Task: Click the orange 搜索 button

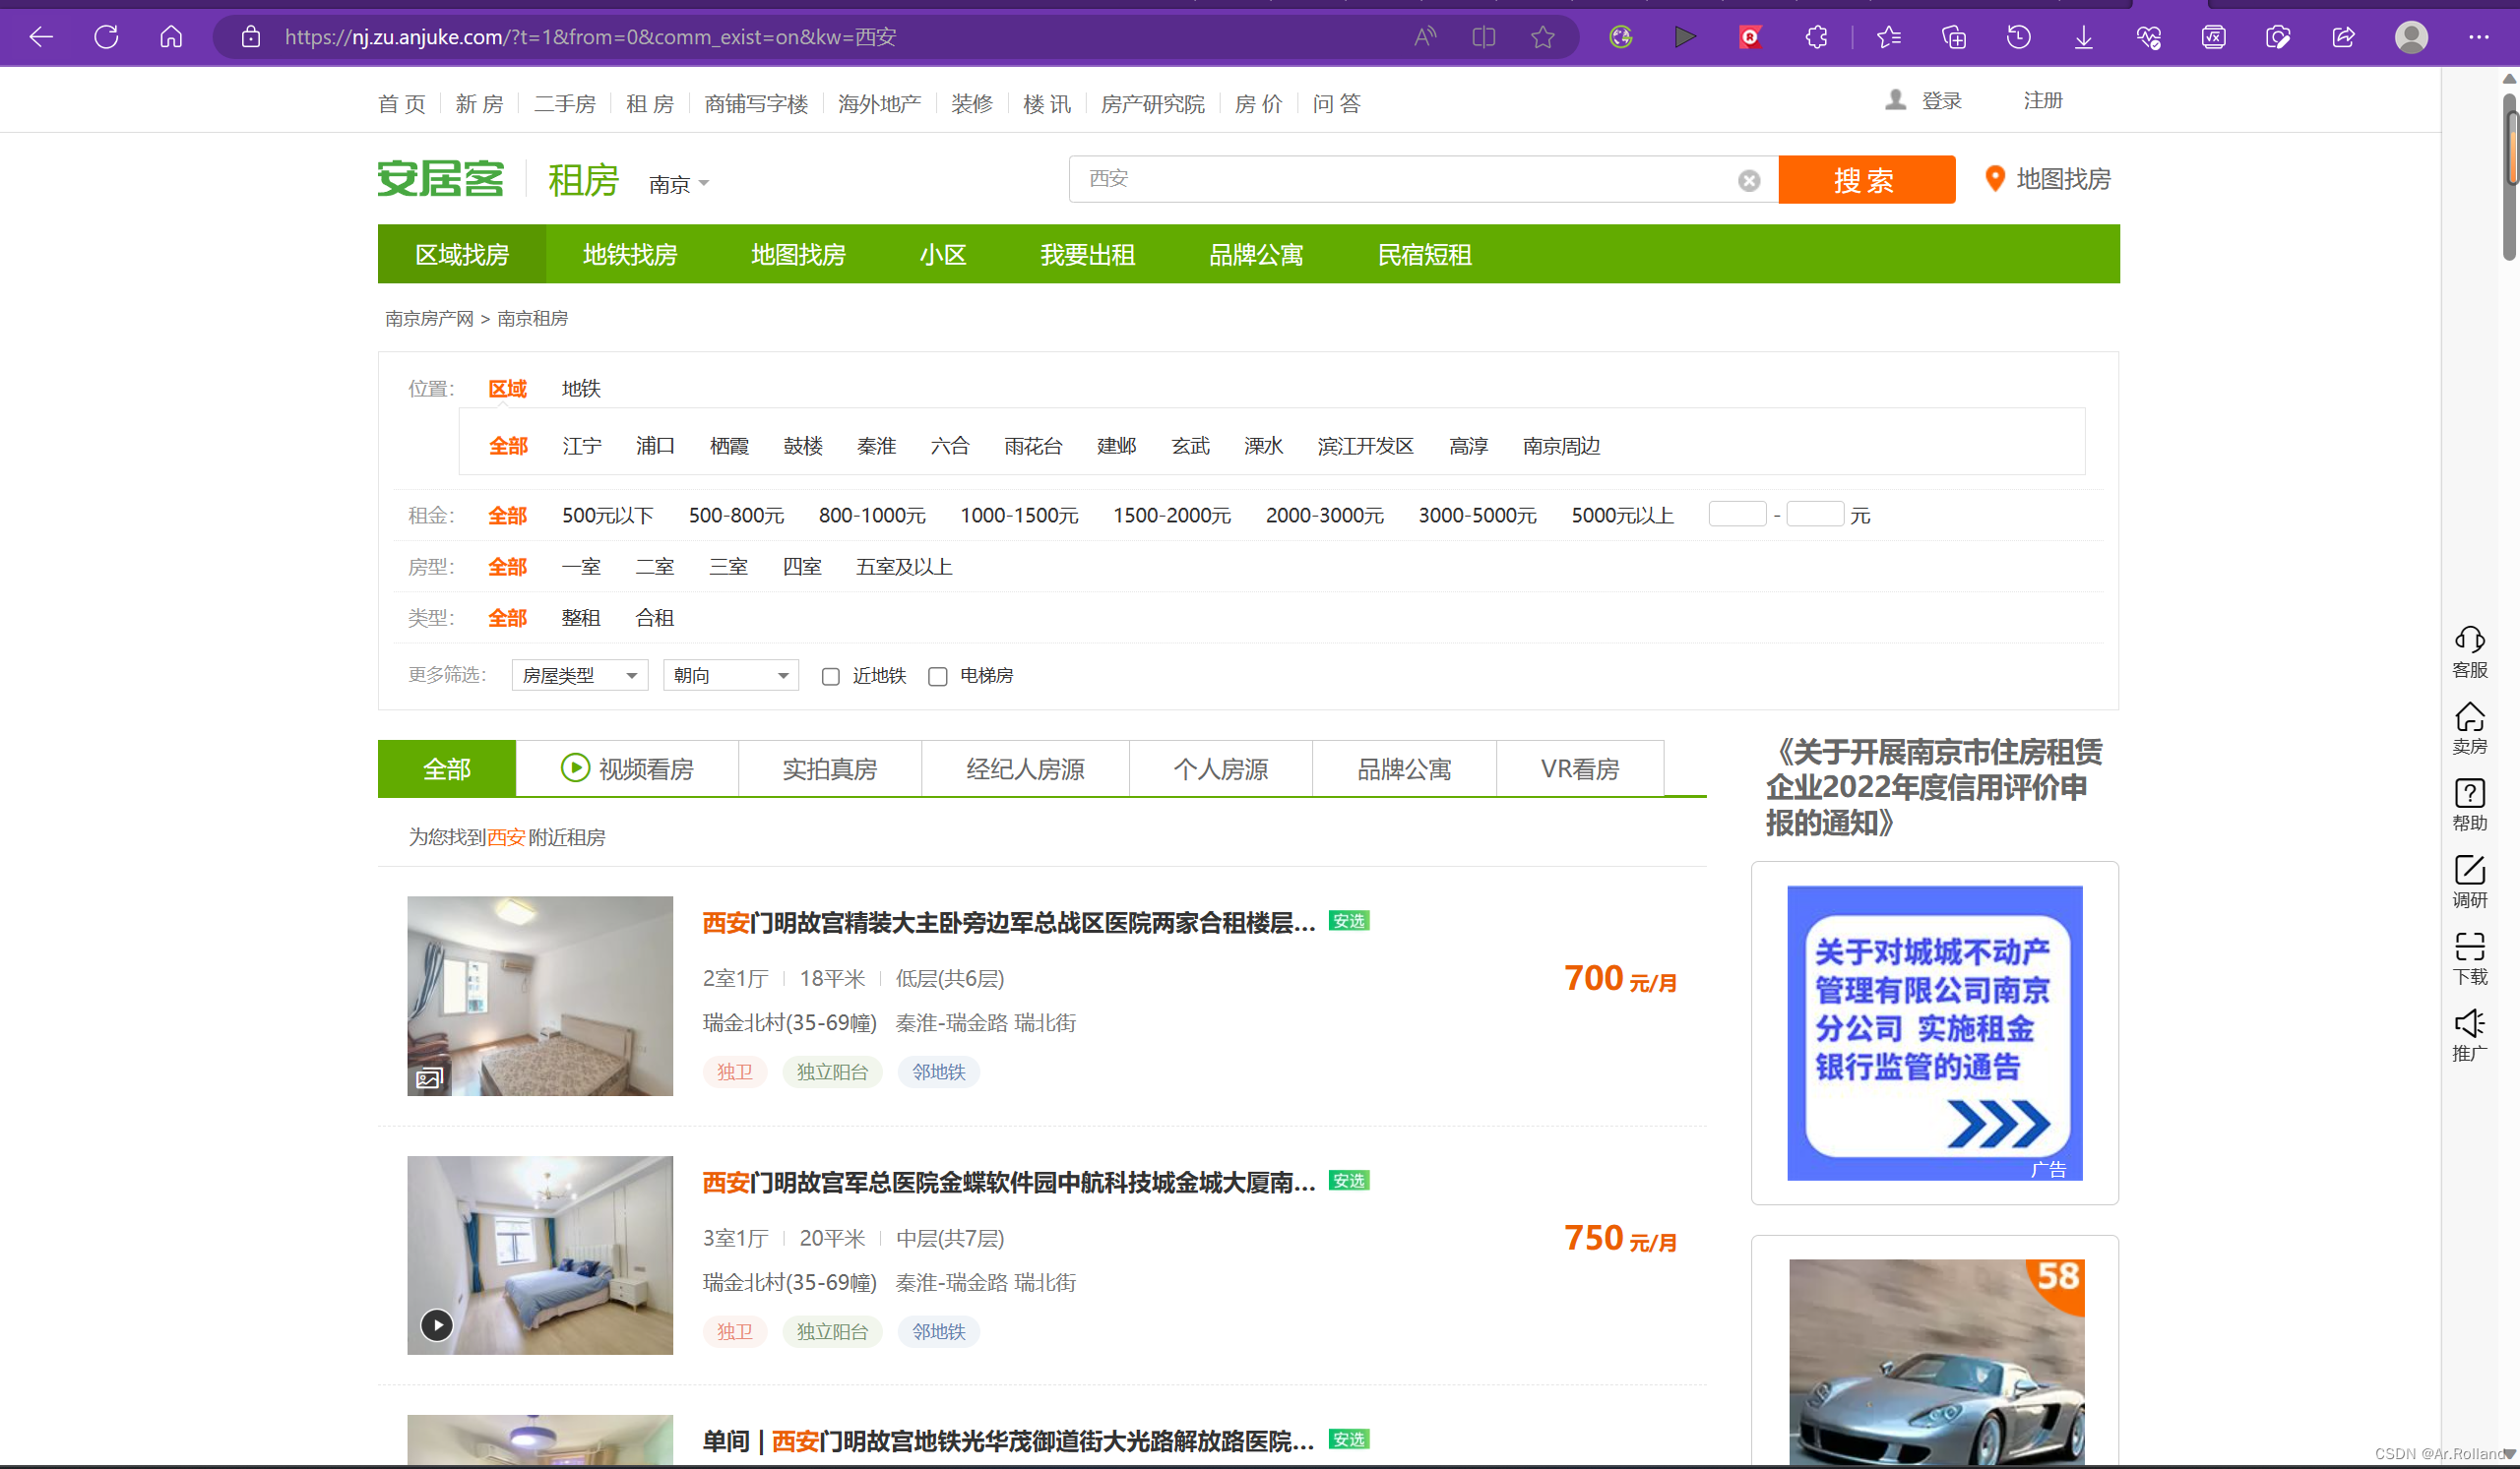Action: tap(1866, 180)
